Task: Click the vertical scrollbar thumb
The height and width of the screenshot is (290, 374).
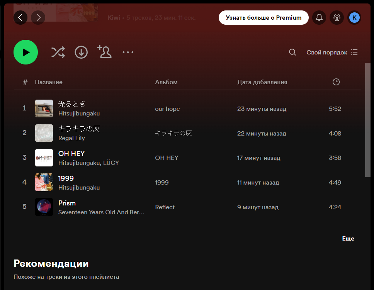Action: coord(367,120)
